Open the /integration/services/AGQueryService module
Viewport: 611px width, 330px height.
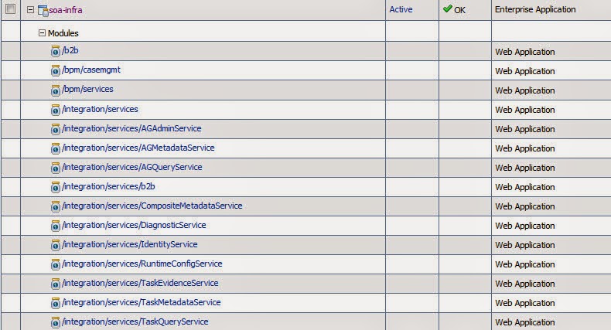point(131,167)
